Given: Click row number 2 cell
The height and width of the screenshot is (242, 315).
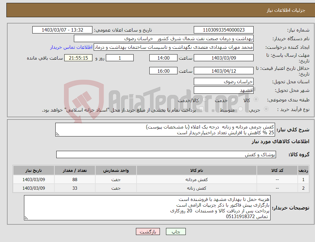Looking at the screenshot, I should coord(303,188).
